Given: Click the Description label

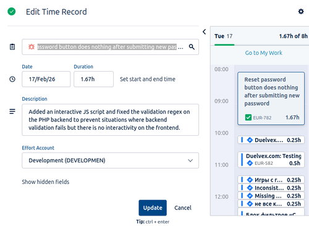Looking at the screenshot, I should pos(35,99).
